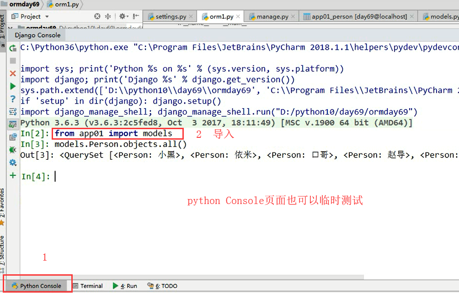Add new console with green plus

13,175
